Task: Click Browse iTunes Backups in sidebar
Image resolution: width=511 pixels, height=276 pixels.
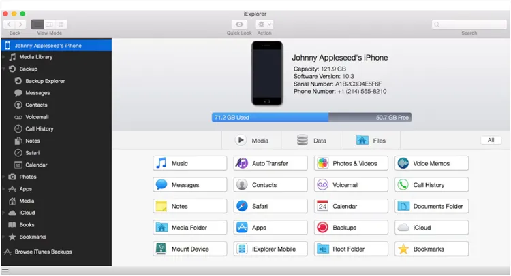Action: (x=57, y=252)
